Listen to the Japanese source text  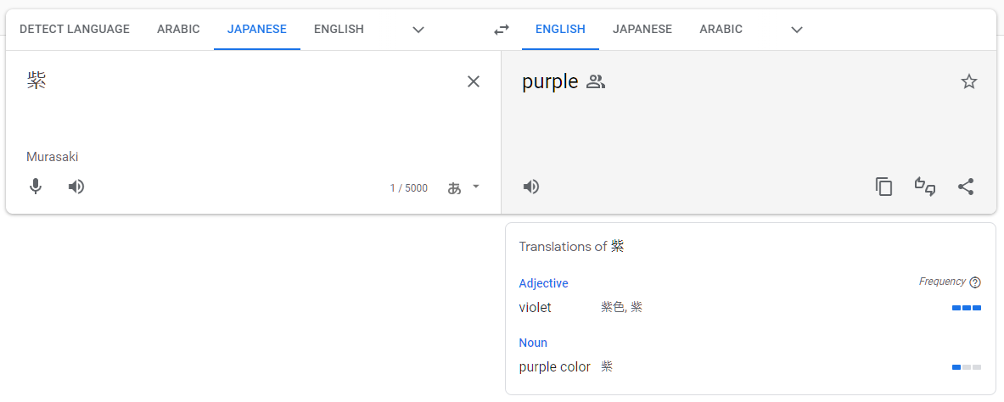76,187
